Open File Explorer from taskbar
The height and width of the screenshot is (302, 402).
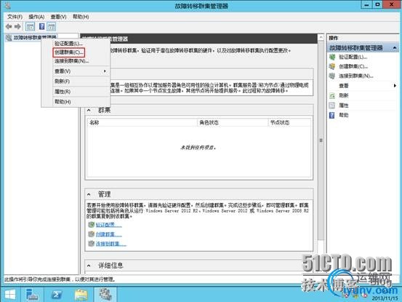81,295
